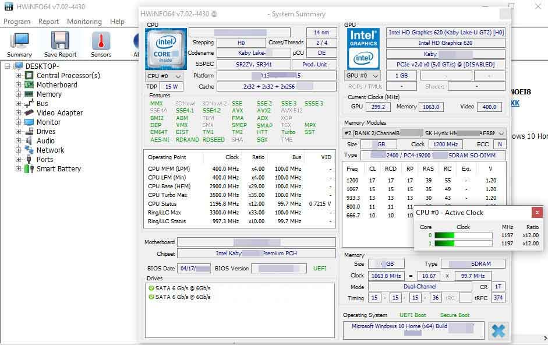Viewport: 548px width, 345px height.
Task: Expand the Memory tree node
Action: [18, 94]
